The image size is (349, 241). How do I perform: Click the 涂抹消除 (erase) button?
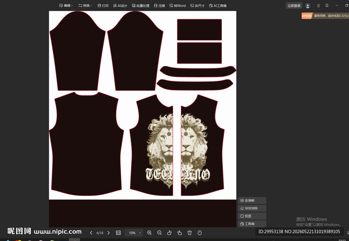coord(252,208)
